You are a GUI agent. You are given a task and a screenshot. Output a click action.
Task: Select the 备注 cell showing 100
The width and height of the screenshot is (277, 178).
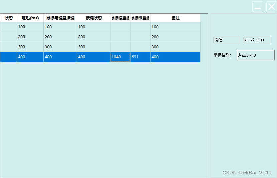[x=176, y=27]
